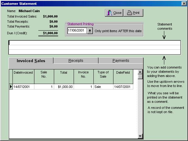
Task: Click the Type of Sale cell 'Sale'
Action: point(103,87)
